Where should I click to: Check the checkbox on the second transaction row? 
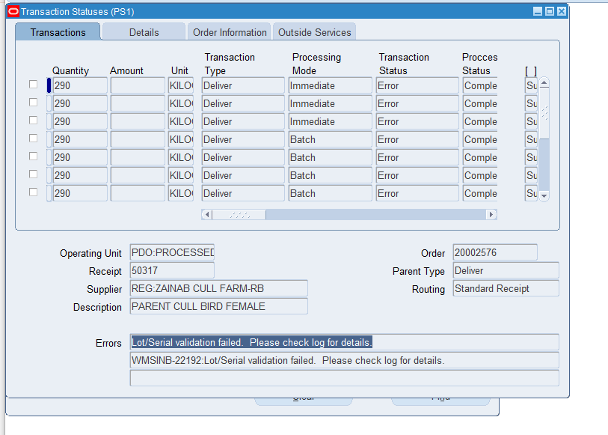pyautogui.click(x=33, y=103)
